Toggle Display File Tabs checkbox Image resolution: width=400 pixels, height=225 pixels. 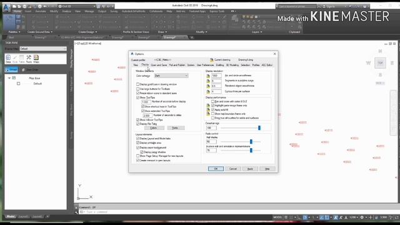[137, 124]
